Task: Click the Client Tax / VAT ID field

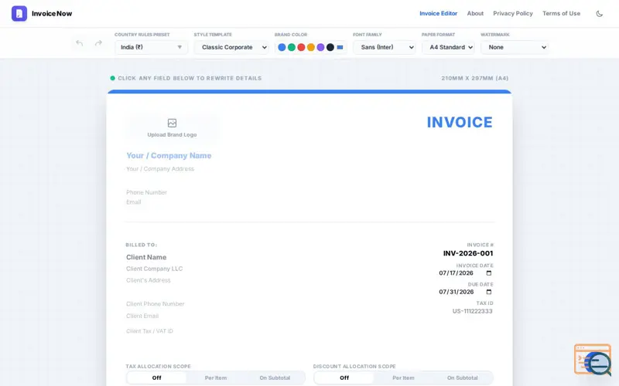Action: (149, 331)
